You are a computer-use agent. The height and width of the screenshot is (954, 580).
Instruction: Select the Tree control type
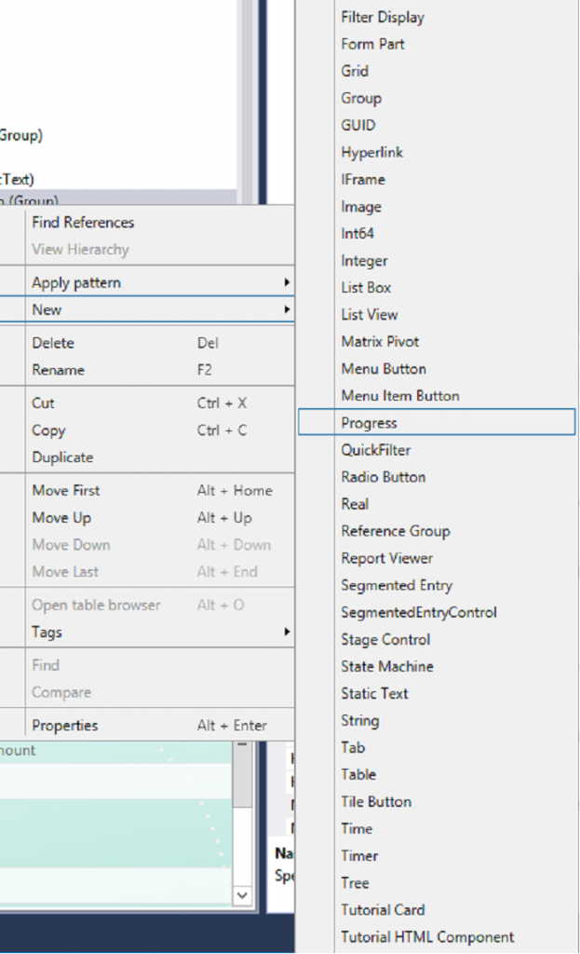[x=356, y=883]
